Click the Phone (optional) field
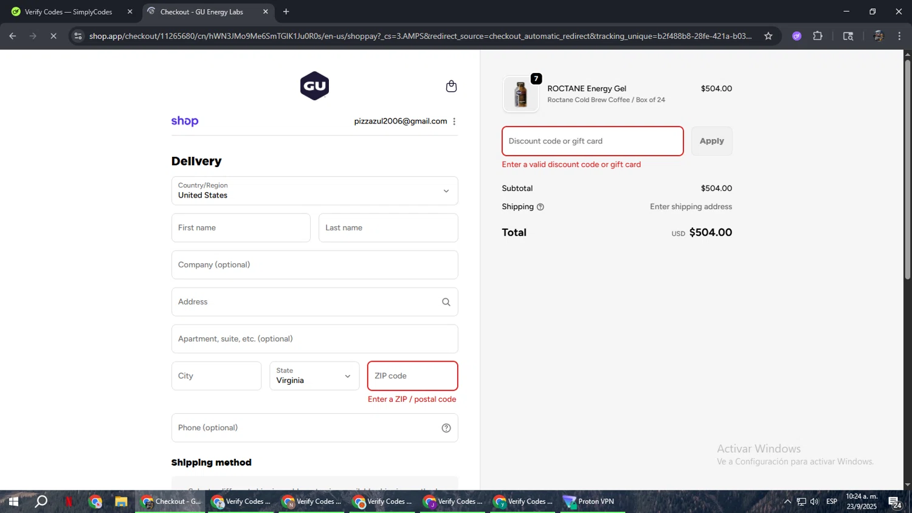The height and width of the screenshot is (513, 912). click(x=314, y=428)
